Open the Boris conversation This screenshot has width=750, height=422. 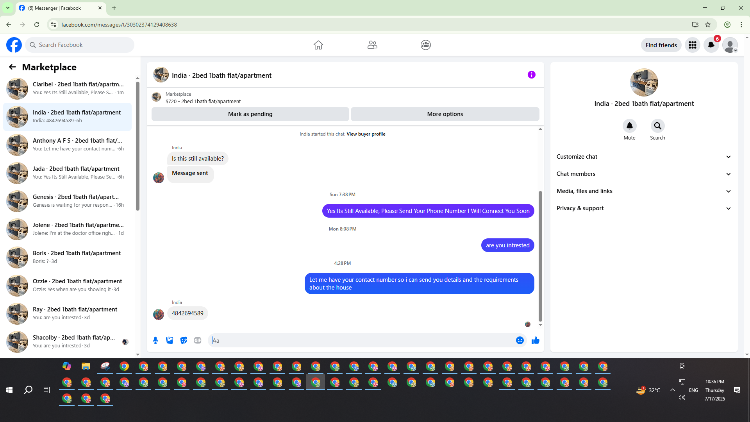point(67,257)
